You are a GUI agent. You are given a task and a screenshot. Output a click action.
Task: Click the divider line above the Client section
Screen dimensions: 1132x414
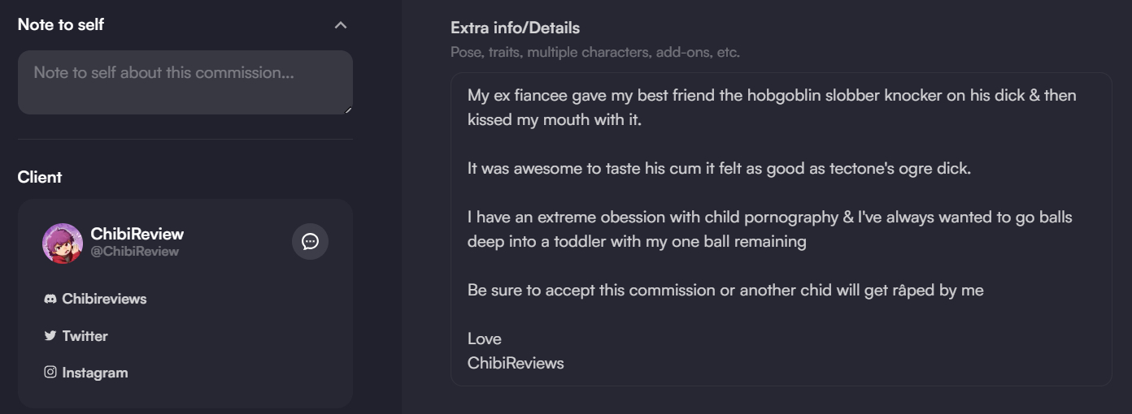(x=185, y=140)
